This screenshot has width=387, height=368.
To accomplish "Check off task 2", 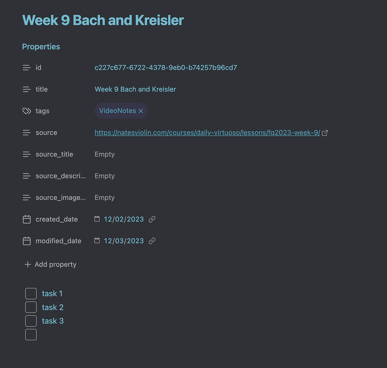I will point(31,307).
